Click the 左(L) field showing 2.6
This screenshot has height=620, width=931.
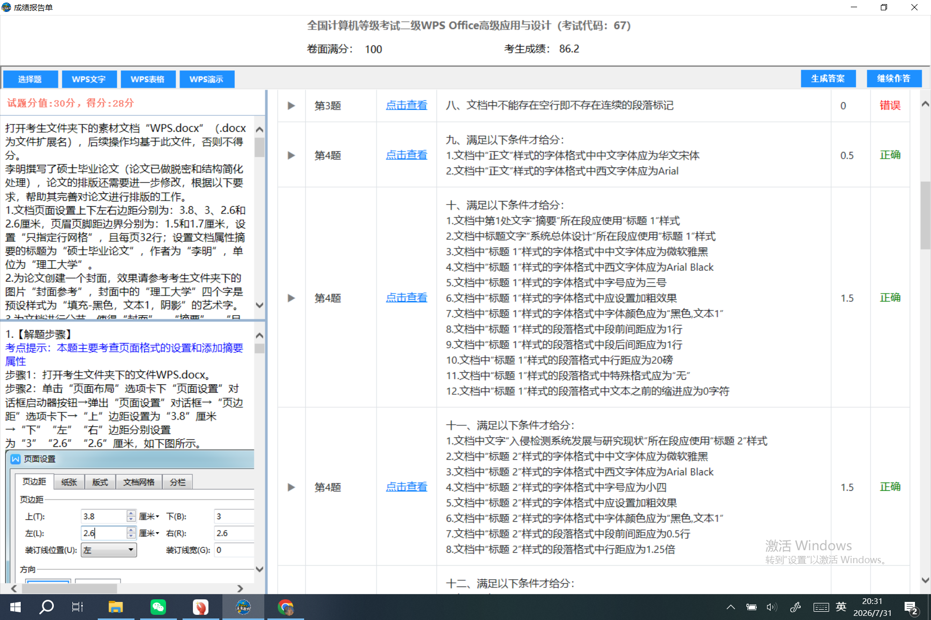tap(104, 533)
